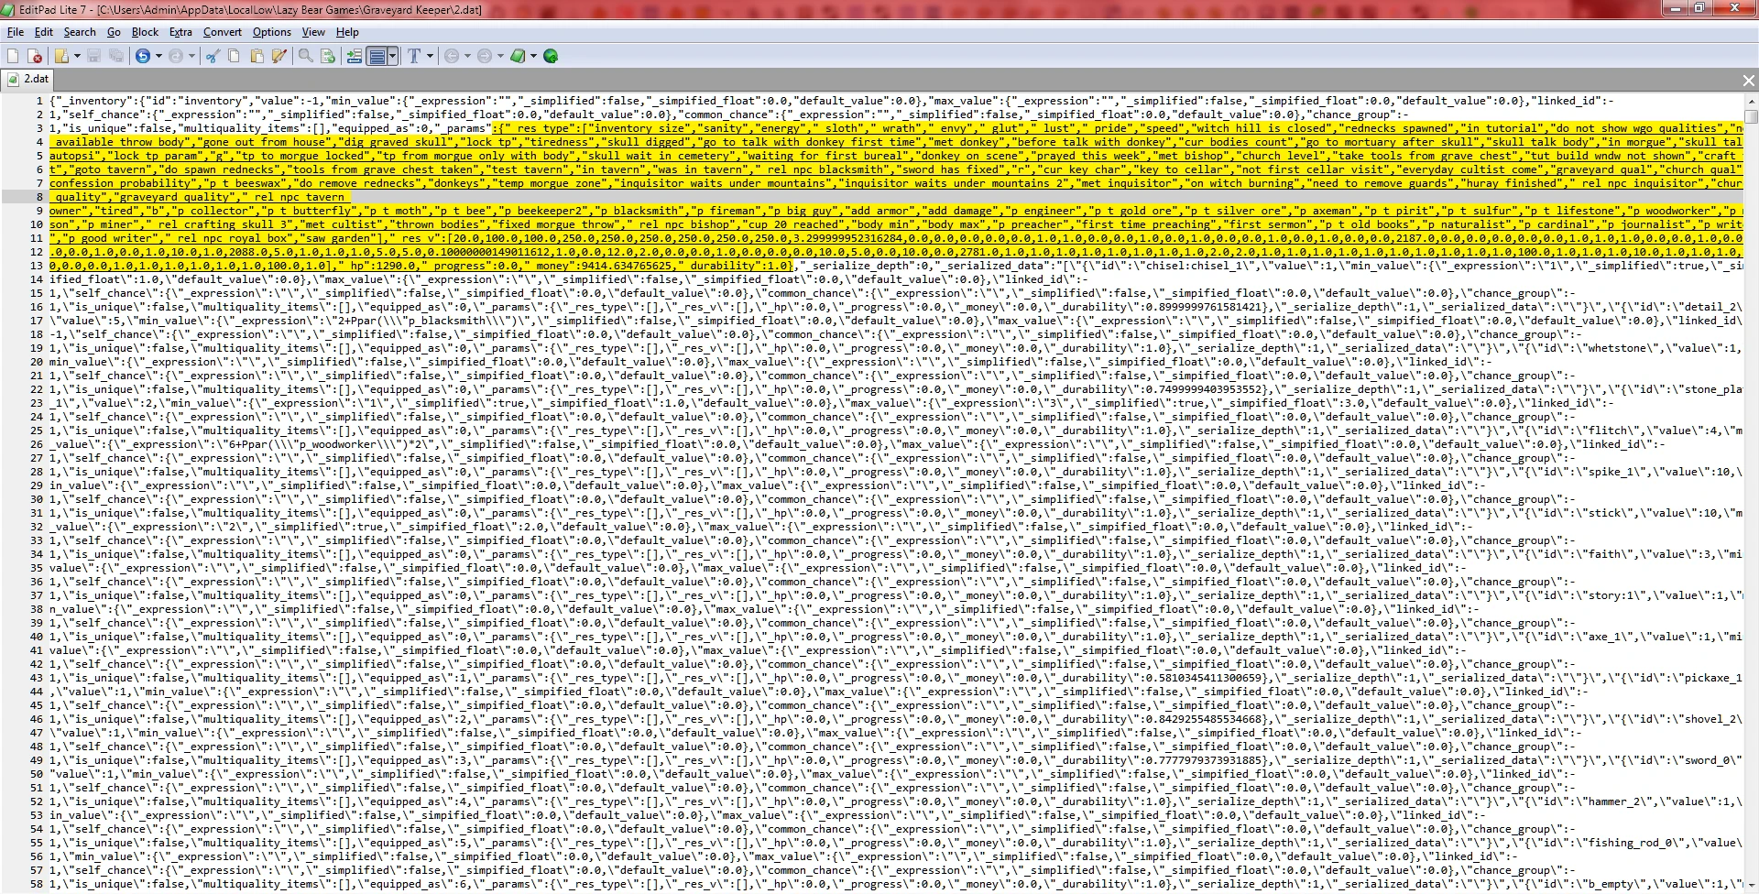Click the Cut scissors icon
Viewport: 1759px width, 894px height.
(x=213, y=56)
